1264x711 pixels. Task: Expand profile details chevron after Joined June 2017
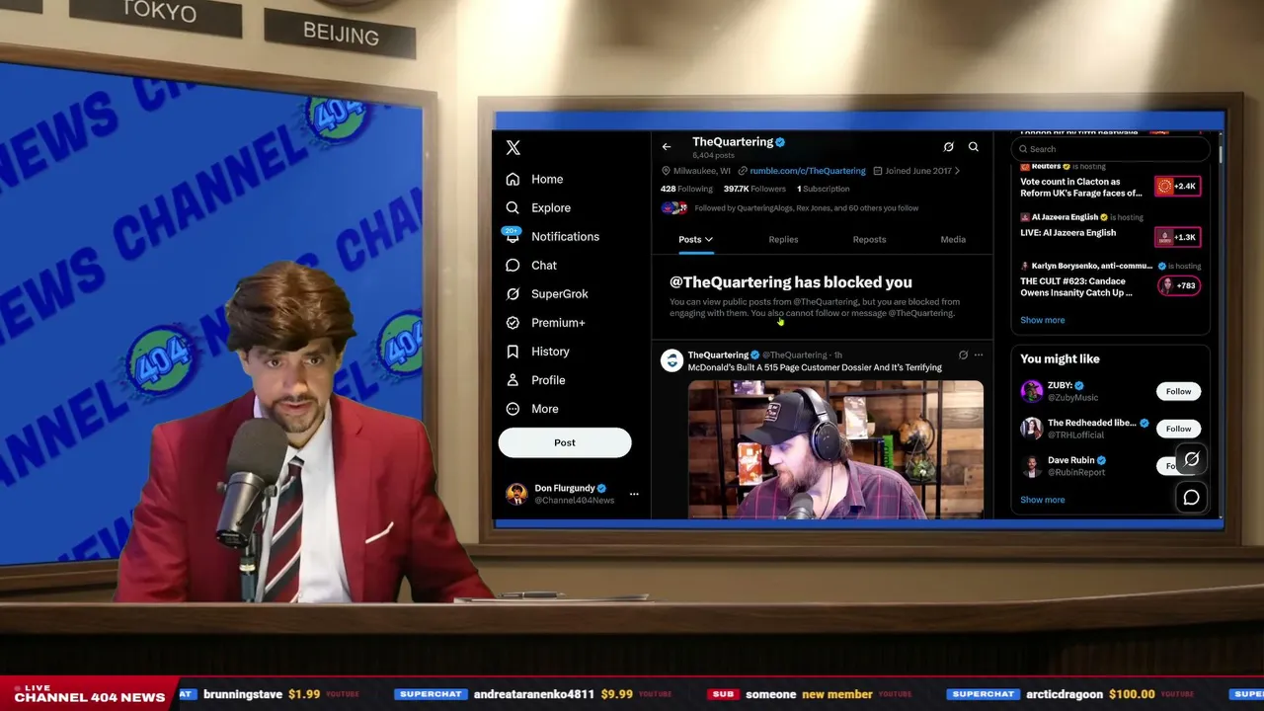click(x=957, y=171)
